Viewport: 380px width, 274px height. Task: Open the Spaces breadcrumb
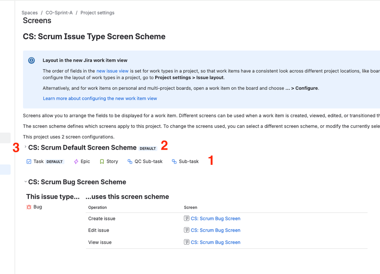[x=30, y=13]
